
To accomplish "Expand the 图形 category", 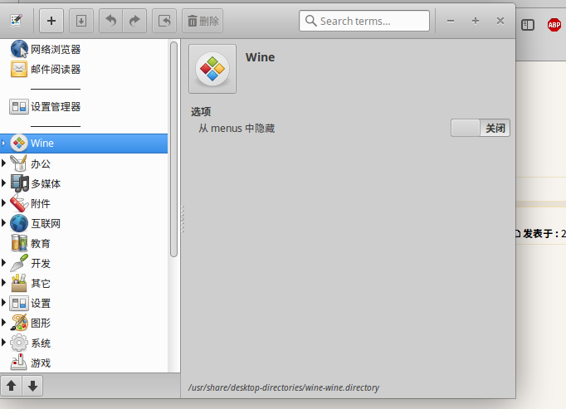I will 3,323.
